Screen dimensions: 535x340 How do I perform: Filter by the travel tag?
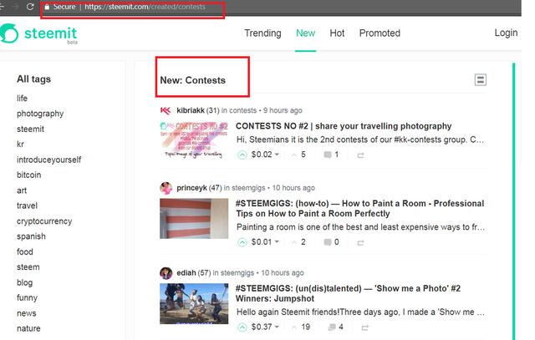click(27, 206)
